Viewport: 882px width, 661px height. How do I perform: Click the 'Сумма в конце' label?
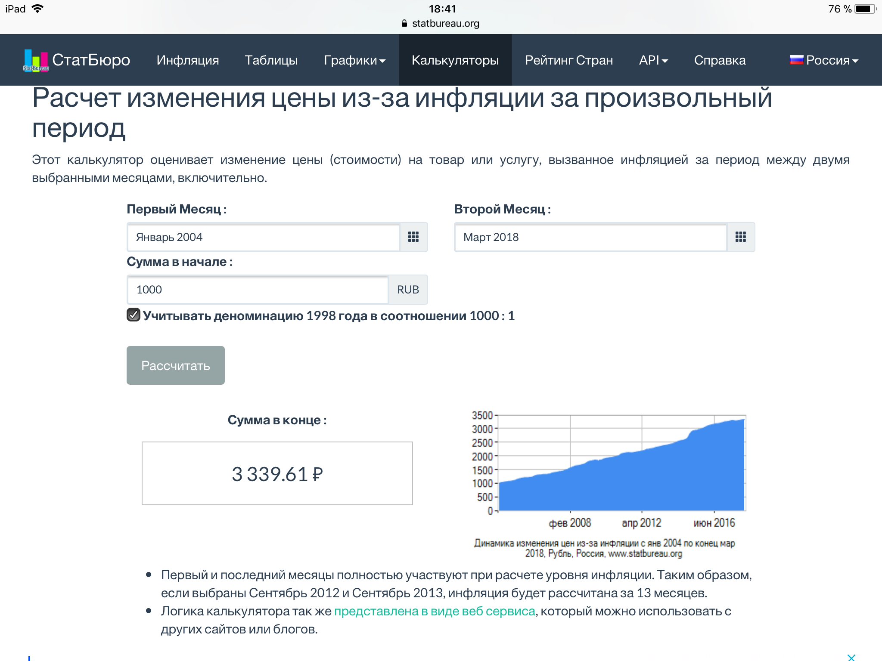click(x=277, y=420)
